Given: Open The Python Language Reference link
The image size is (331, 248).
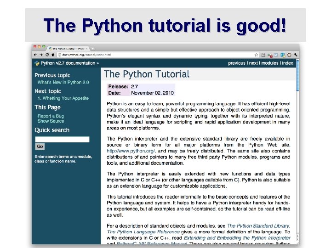Looking at the screenshot, I should point(143,232).
